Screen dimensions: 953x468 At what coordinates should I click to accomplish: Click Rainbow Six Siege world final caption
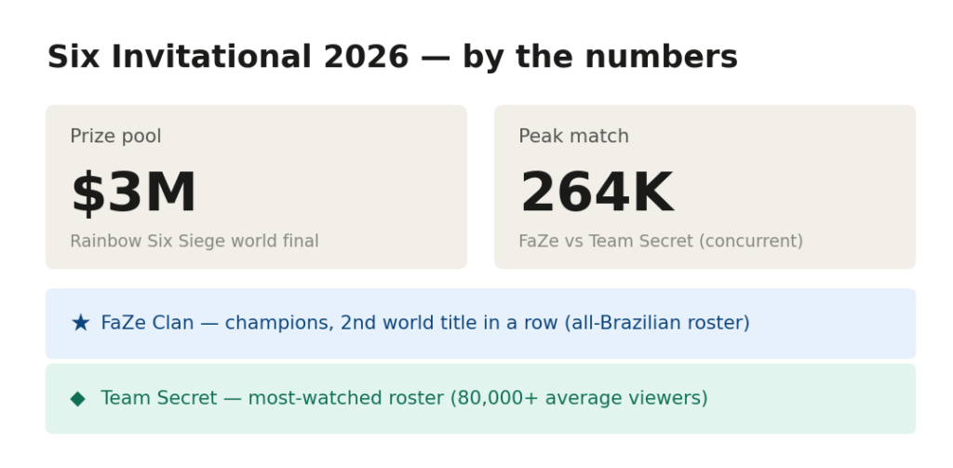point(195,241)
